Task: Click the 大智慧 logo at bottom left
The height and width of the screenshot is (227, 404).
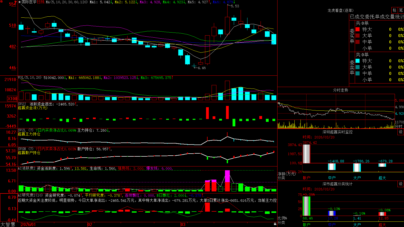Action: tap(8, 224)
